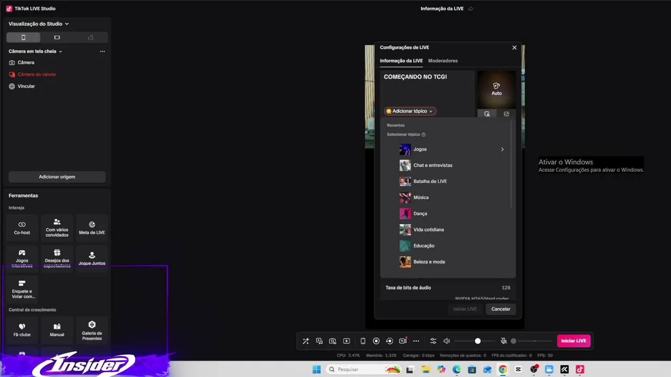Switch to portrait phone layout
The width and height of the screenshot is (671, 377).
[x=23, y=38]
